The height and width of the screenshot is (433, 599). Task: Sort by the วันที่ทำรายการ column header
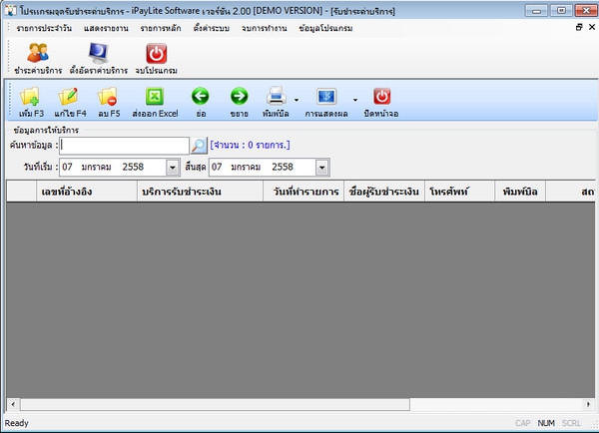[x=303, y=192]
